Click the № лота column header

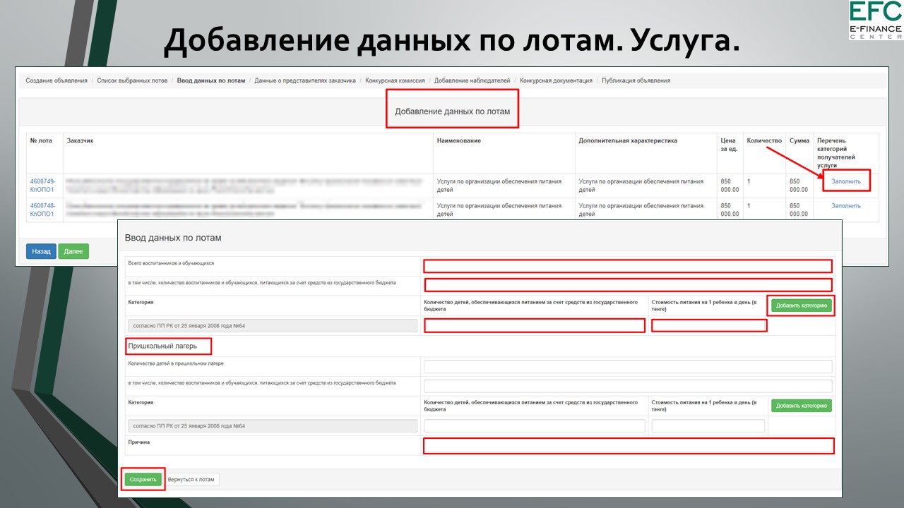(x=41, y=140)
